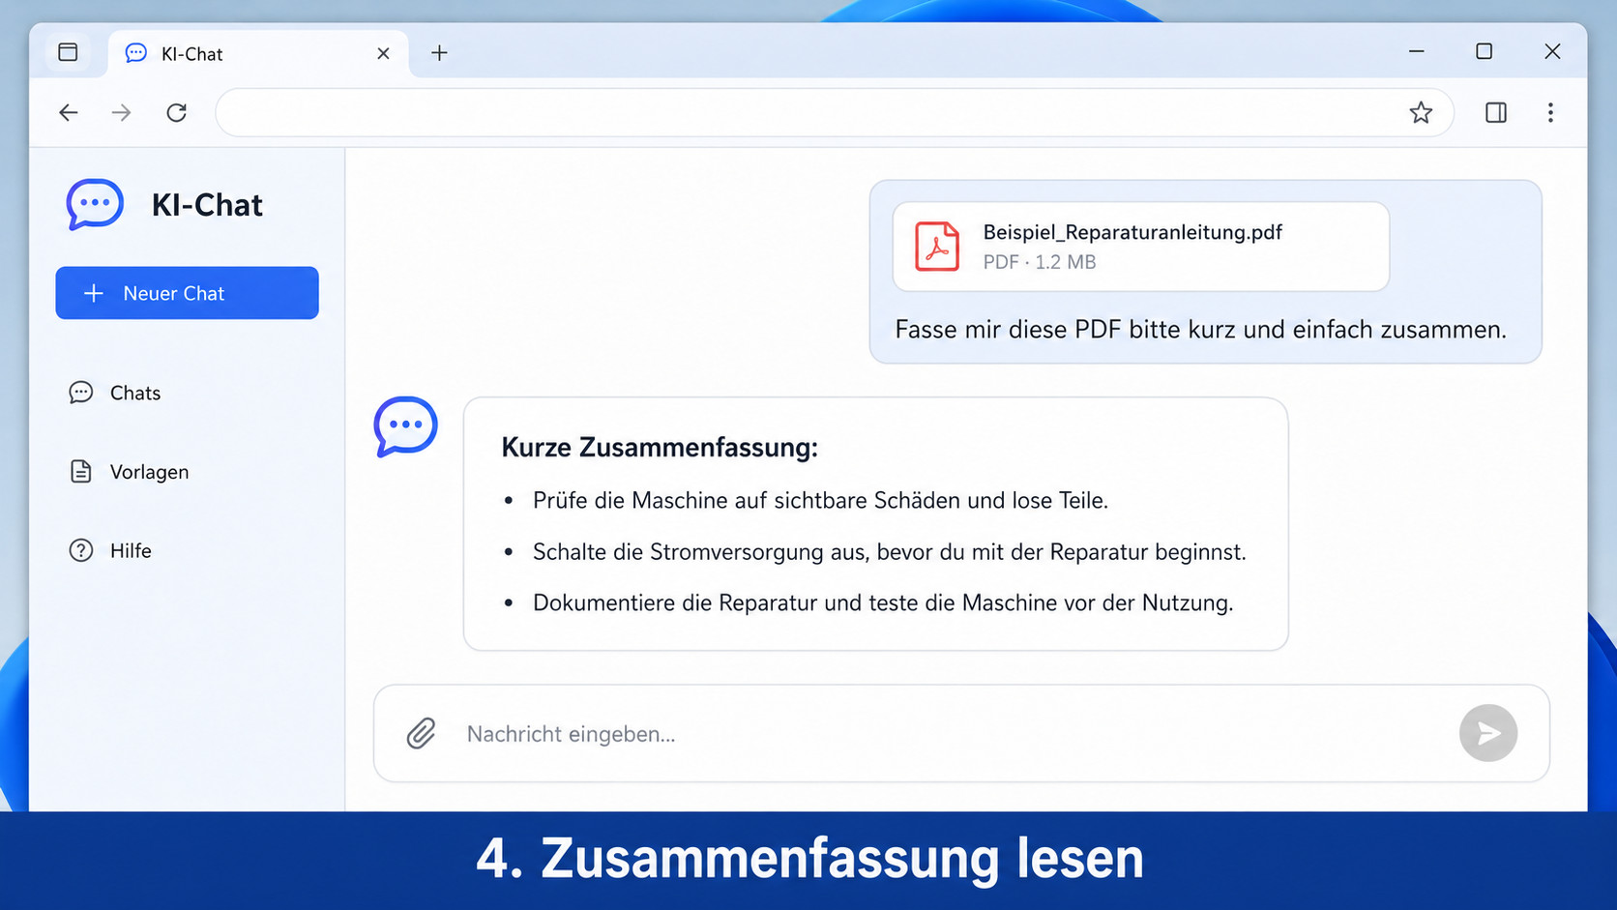1617x910 pixels.
Task: Maximize the browser window
Action: [x=1484, y=51]
